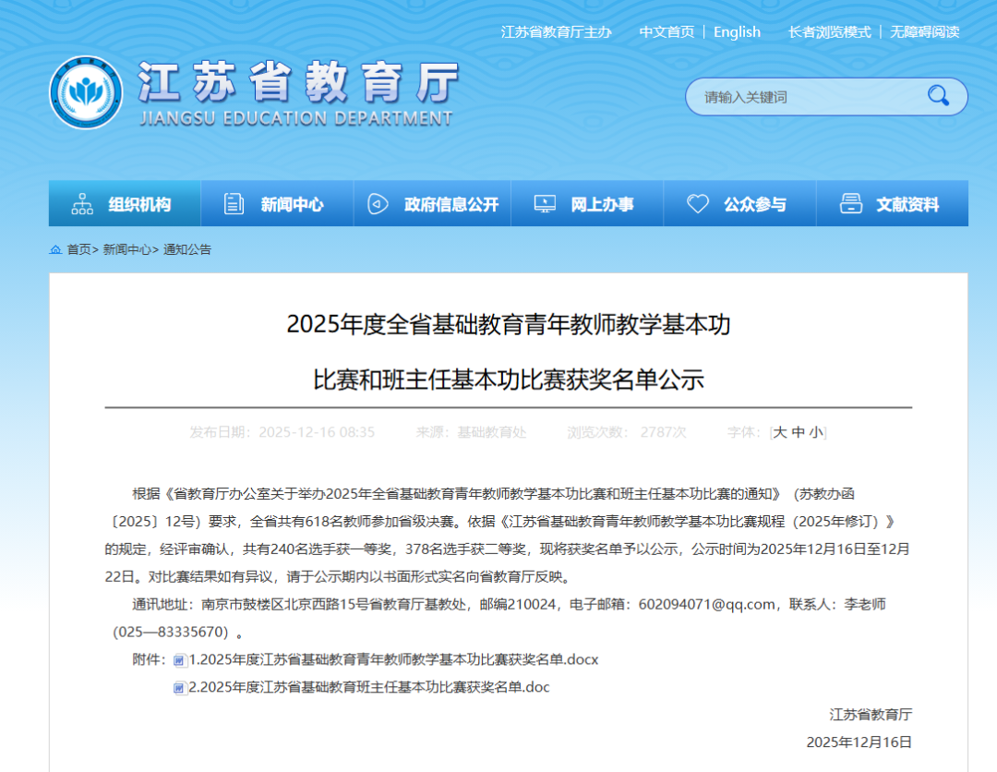Set font size to 大 (large)
Viewport: 997px width, 772px height.
(780, 432)
